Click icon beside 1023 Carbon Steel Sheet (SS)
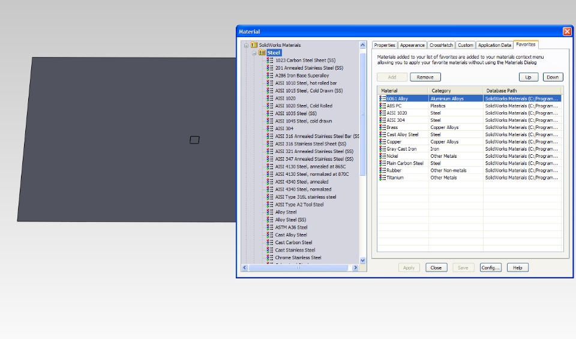 pyautogui.click(x=270, y=60)
